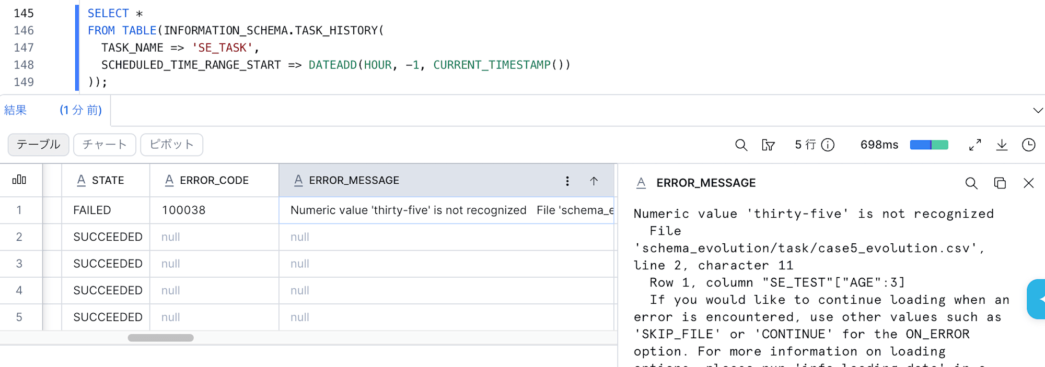Place cursor on DATEADD function
The width and height of the screenshot is (1045, 367).
tap(332, 65)
